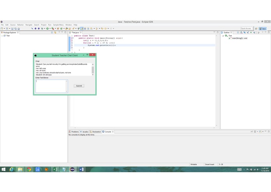Viewport: 271px width, 192px height.
Task: Click Link with Editor in Package Explorer
Action: pyautogui.click(x=55, y=32)
